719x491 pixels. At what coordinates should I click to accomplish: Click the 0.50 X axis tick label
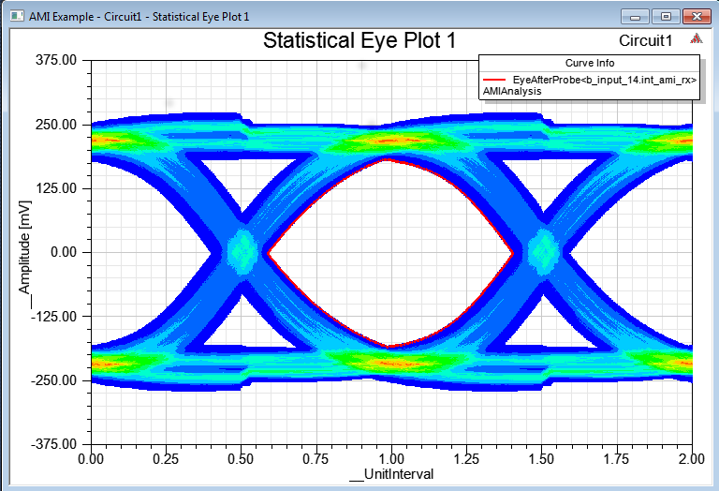[241, 459]
